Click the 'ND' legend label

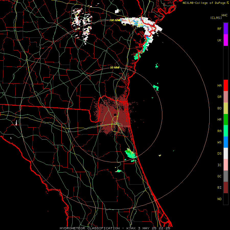point(219,199)
